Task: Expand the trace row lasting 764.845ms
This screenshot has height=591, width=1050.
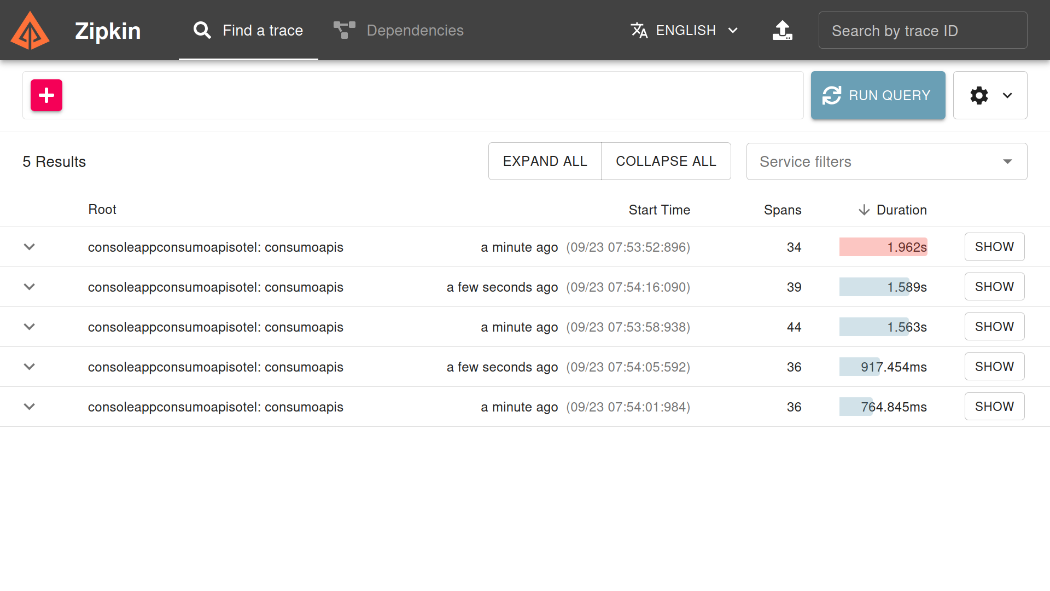Action: point(30,407)
